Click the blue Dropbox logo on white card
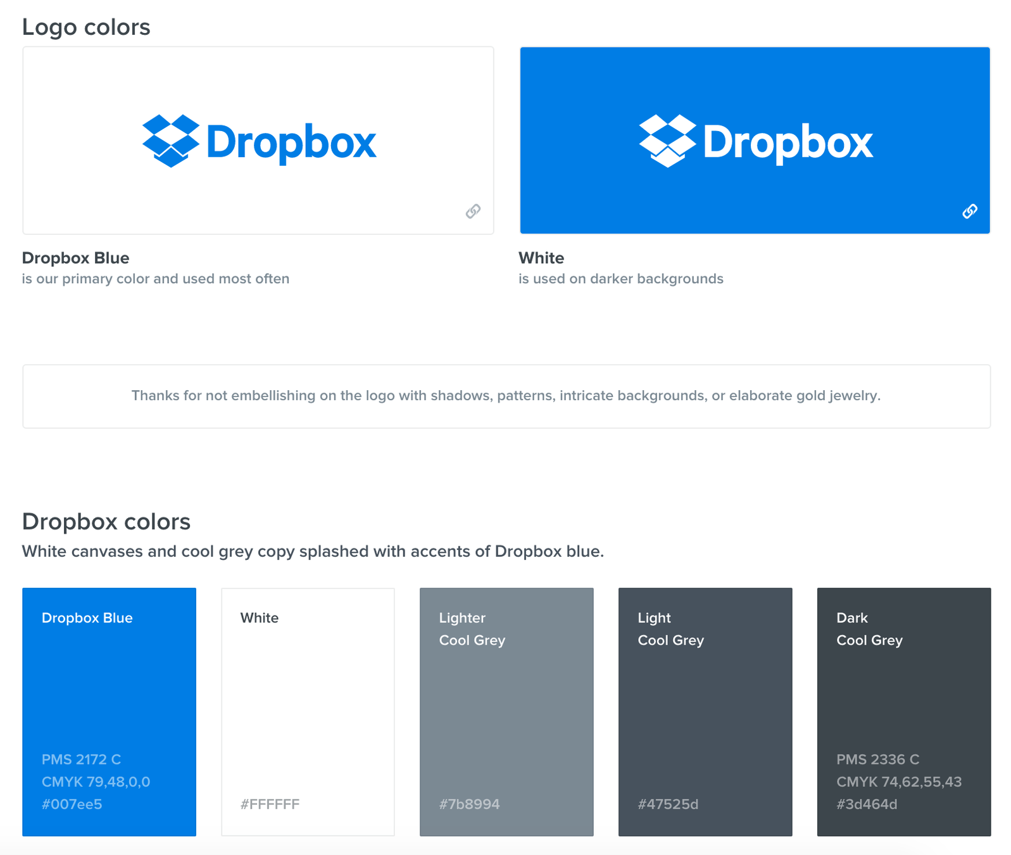 (x=260, y=141)
